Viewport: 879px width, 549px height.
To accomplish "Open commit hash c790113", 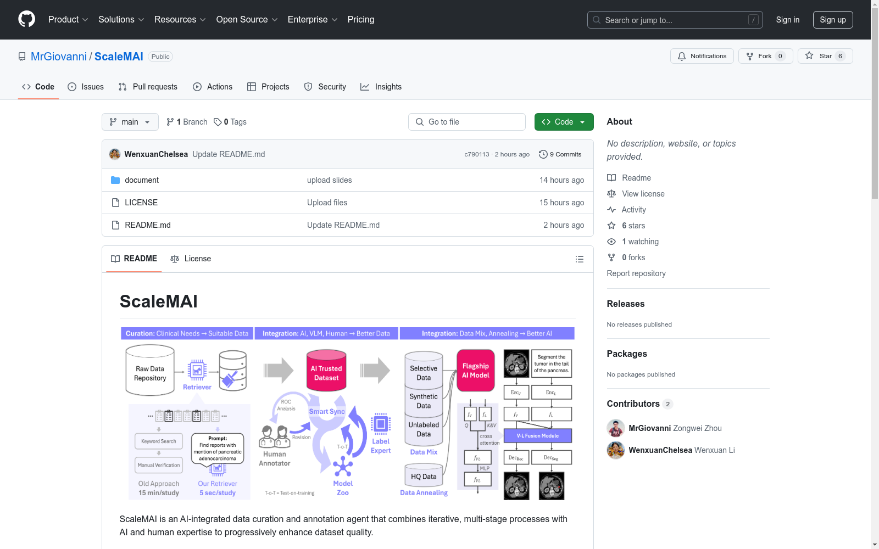I will point(476,154).
